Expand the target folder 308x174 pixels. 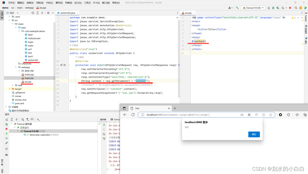pyautogui.click(x=9, y=89)
